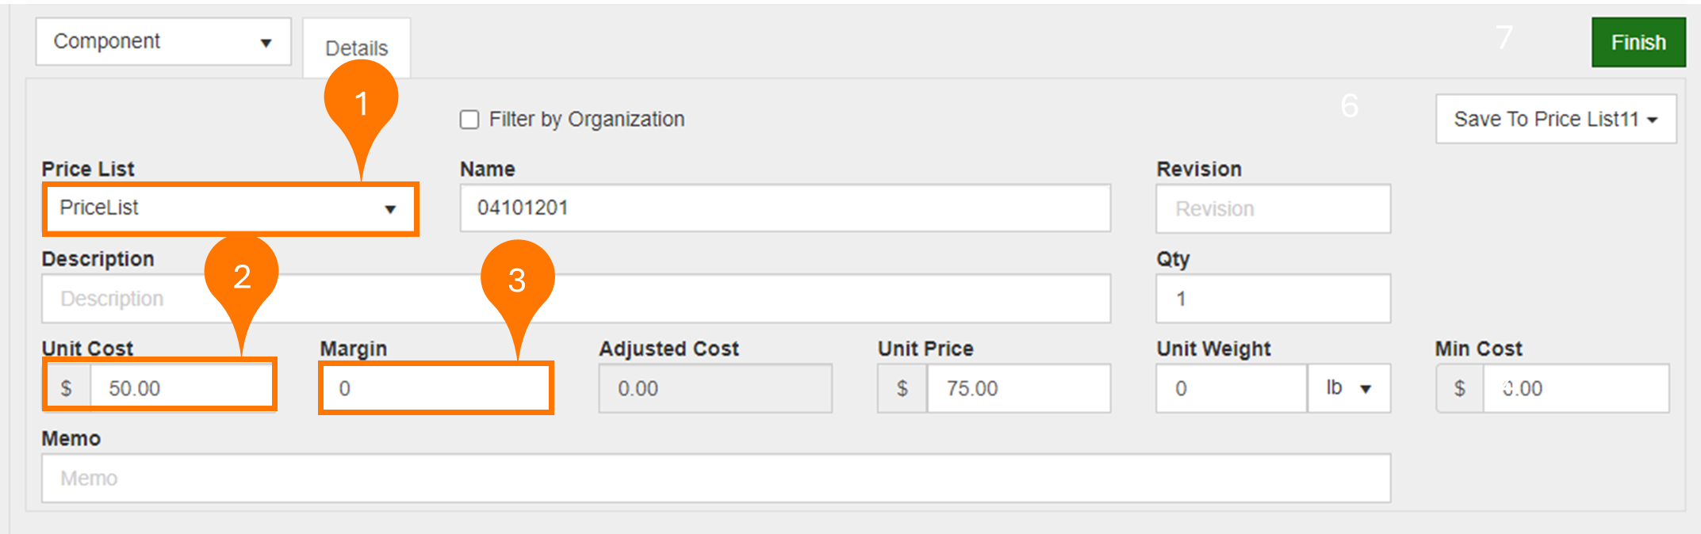Open Save To Price List dropdown
The height and width of the screenshot is (534, 1701).
tap(1555, 120)
